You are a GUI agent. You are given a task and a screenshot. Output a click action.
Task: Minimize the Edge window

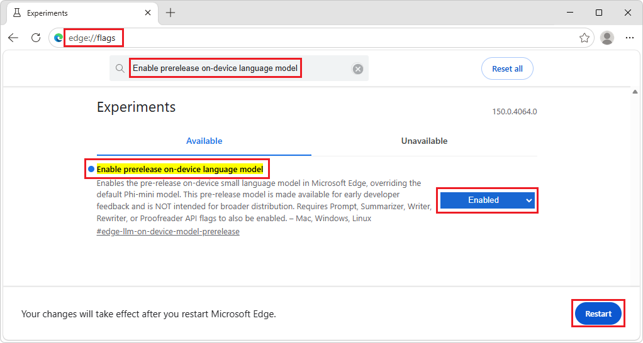click(570, 13)
